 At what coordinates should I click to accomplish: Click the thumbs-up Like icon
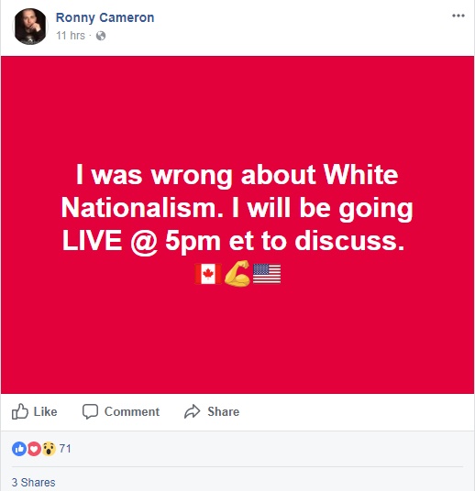coord(20,411)
